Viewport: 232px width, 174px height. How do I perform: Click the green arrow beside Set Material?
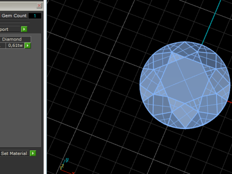coord(33,153)
